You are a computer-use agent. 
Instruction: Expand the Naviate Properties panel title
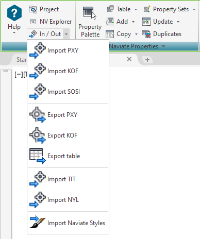[137, 46]
